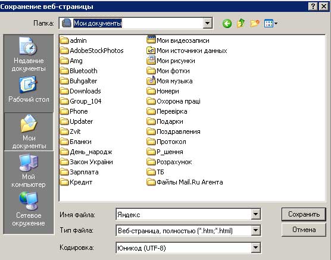
Task: Expand the Кодировка encoding dropdown
Action: 255,248
